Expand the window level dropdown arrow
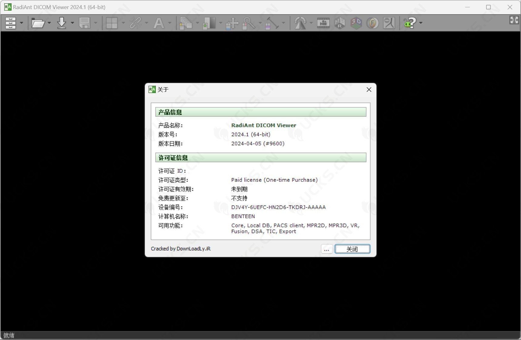The width and height of the screenshot is (521, 340). pos(220,23)
